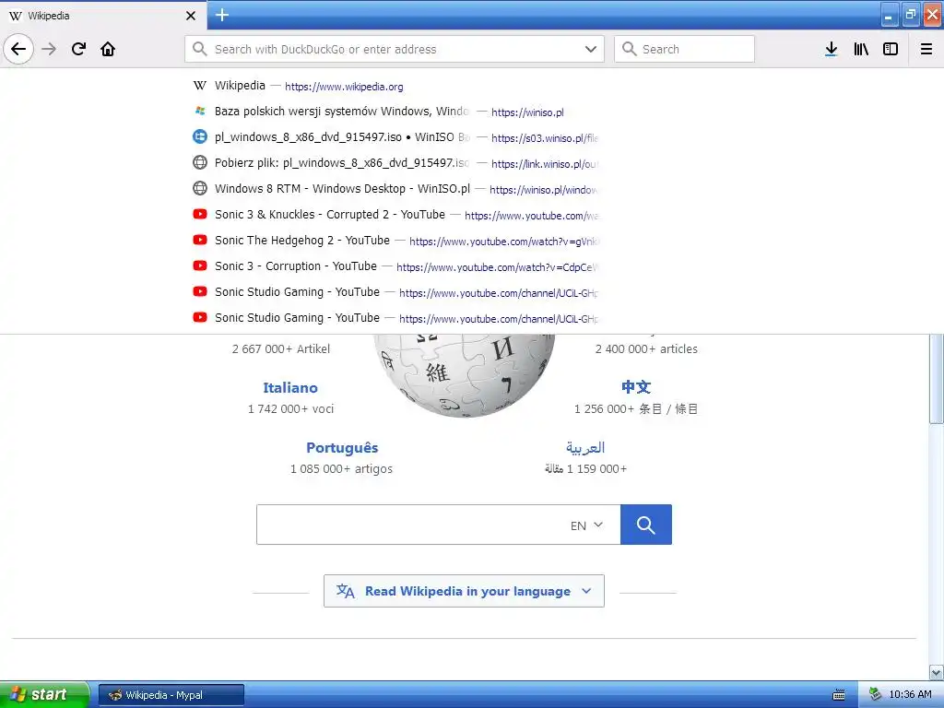Choose Wikipedia suggestion https://www.wikipedia.org

click(395, 86)
